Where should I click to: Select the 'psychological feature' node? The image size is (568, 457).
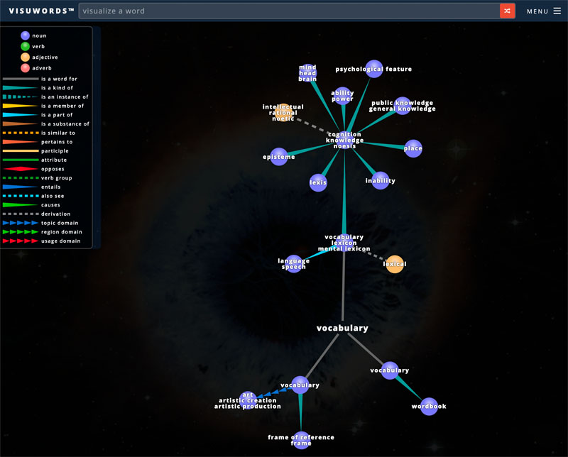(x=374, y=69)
